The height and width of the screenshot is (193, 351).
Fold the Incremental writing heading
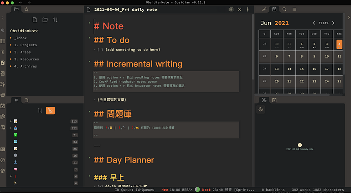(x=89, y=61)
